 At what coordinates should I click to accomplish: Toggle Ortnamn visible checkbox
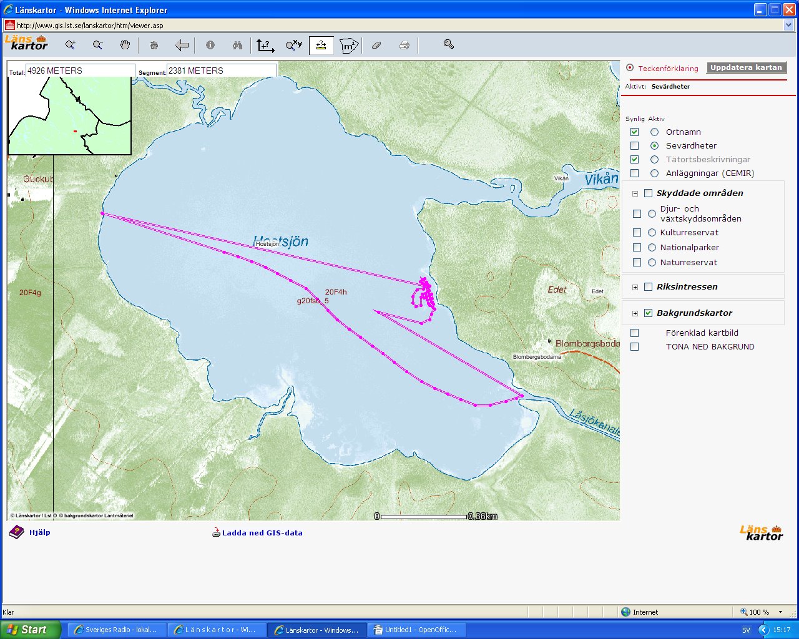pyautogui.click(x=635, y=132)
